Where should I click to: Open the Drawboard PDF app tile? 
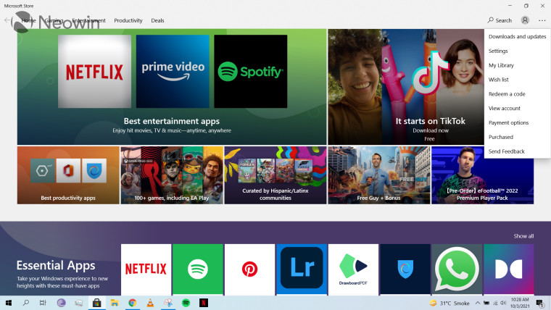pyautogui.click(x=353, y=269)
